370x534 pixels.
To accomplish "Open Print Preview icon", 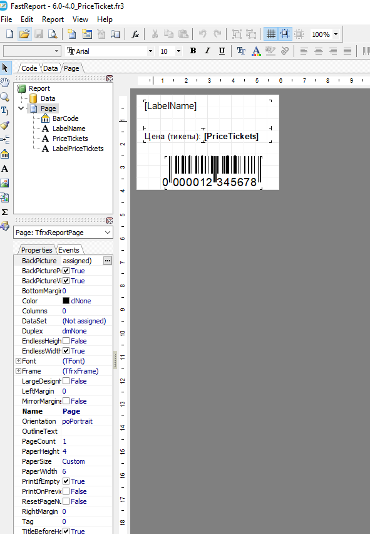I will 53,34.
